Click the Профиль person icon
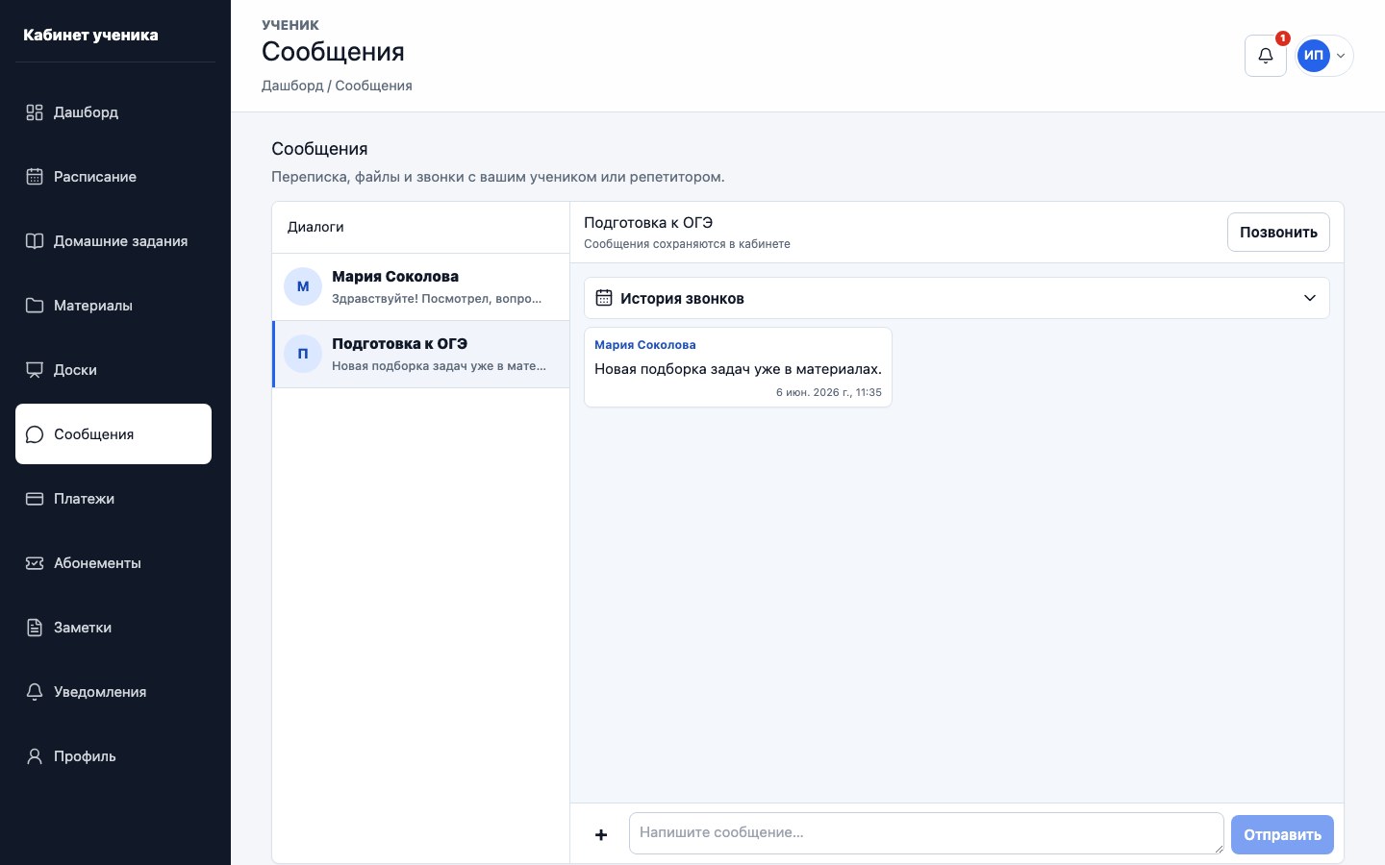1385x865 pixels. click(x=35, y=756)
